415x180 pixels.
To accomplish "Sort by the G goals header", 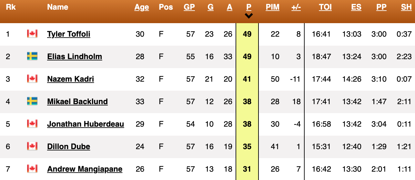I will (210, 7).
